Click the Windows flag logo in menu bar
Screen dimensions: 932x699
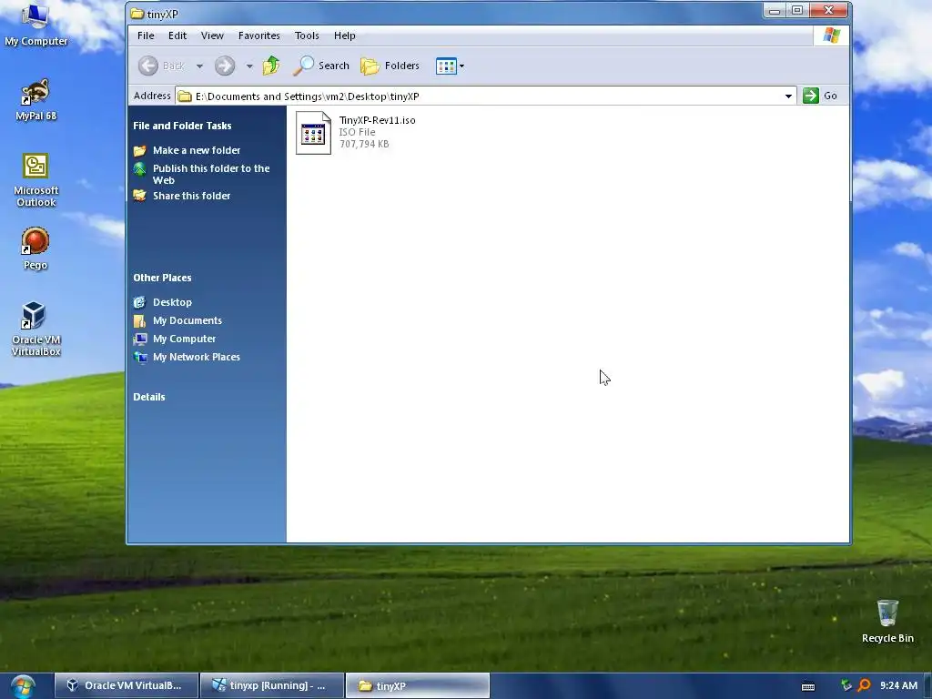tap(832, 35)
